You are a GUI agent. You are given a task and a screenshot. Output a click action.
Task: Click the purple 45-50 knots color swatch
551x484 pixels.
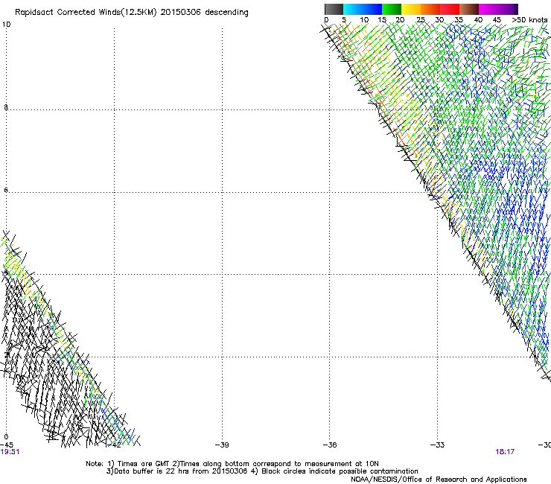[508, 9]
